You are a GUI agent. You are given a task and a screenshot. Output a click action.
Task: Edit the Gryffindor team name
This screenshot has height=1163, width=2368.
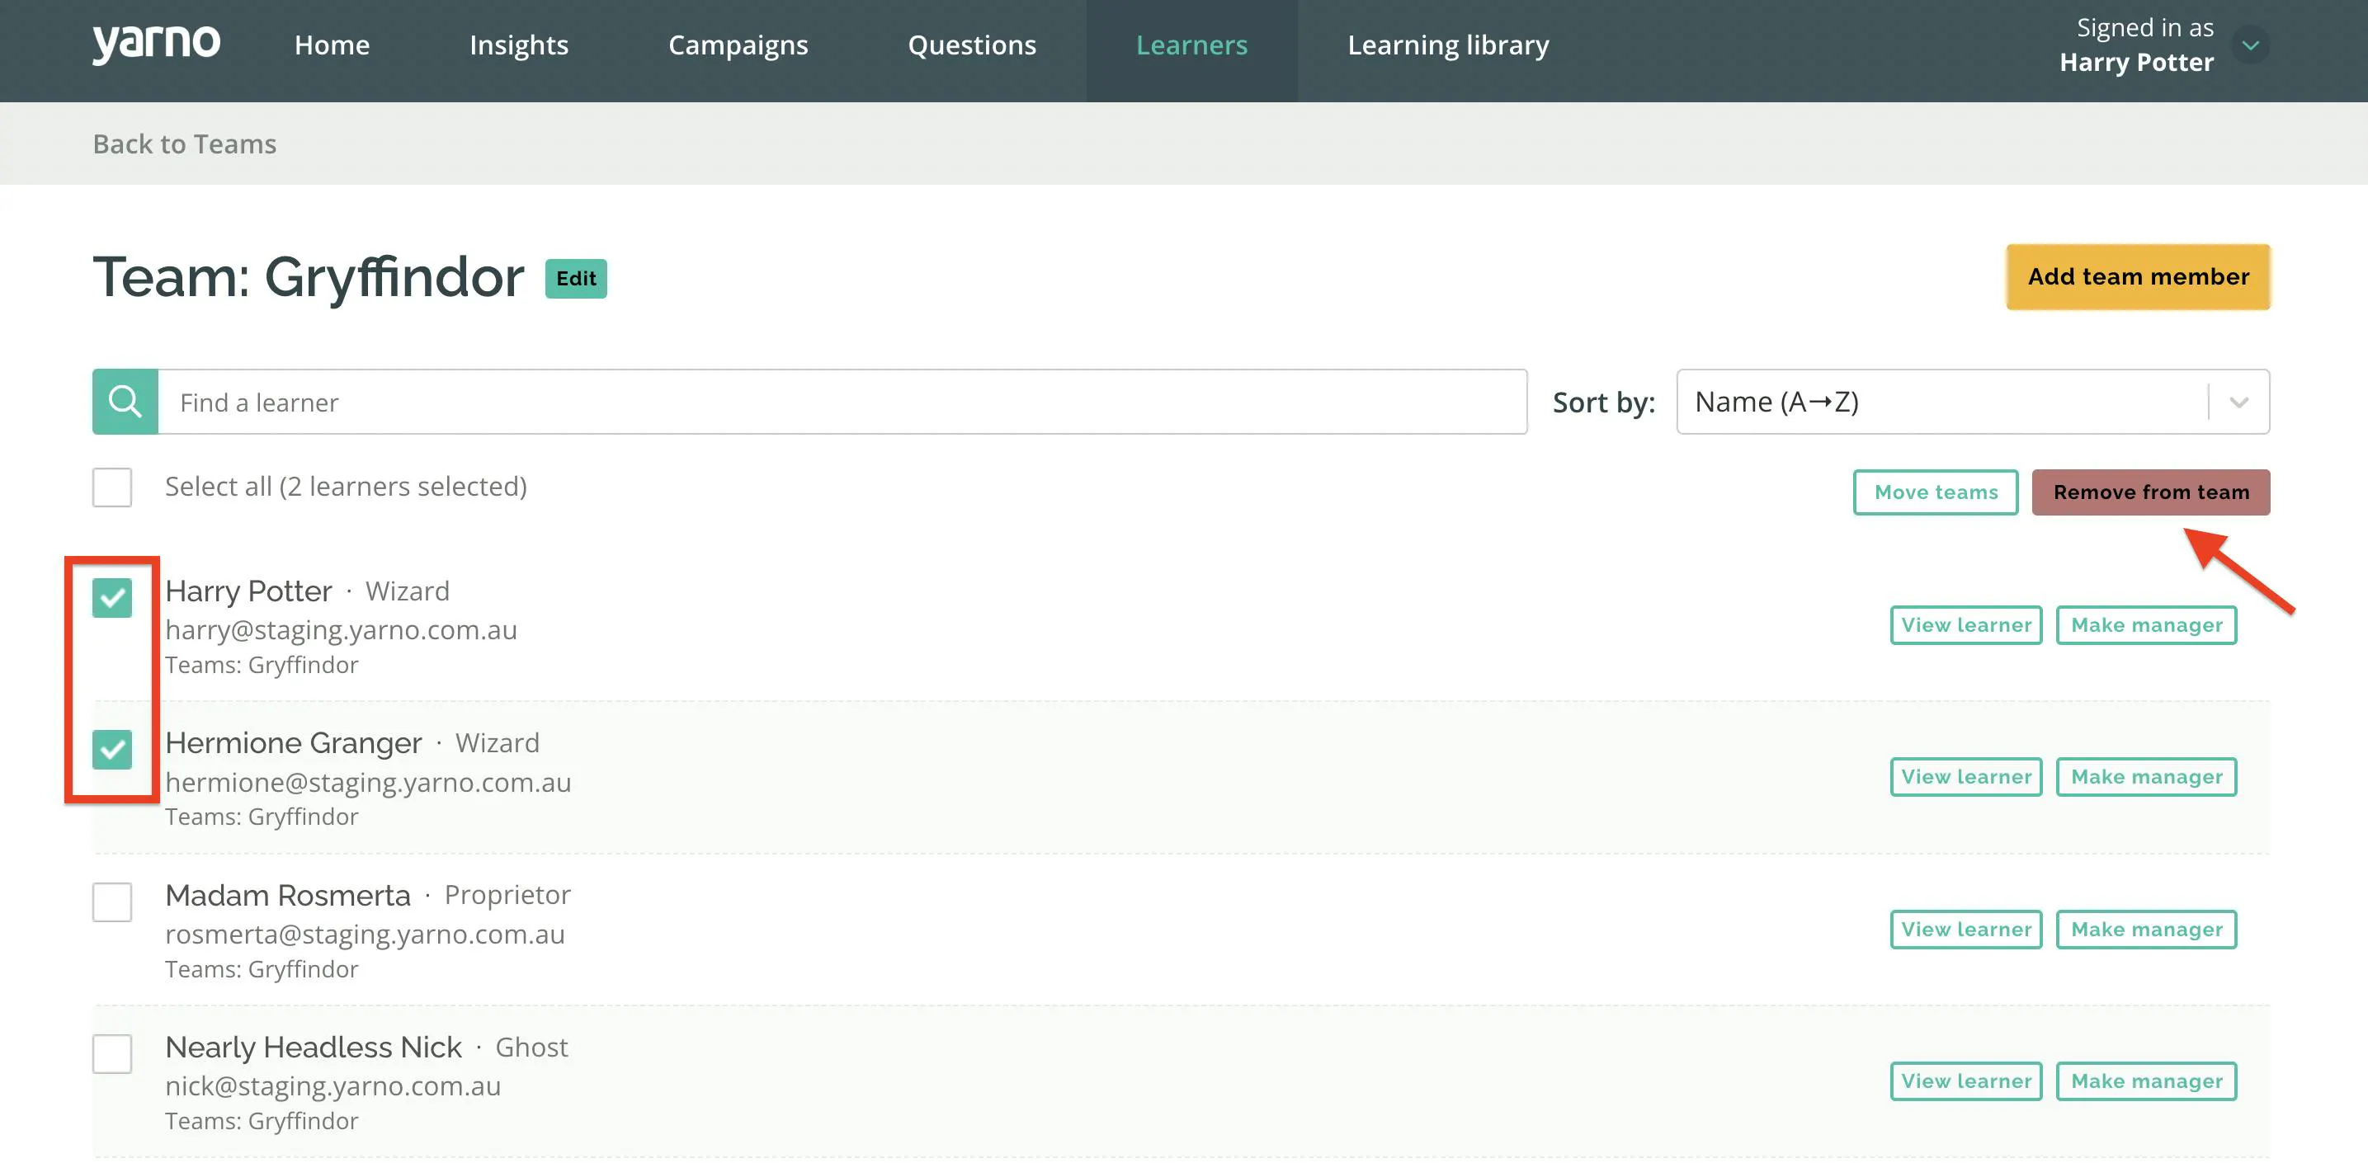(x=577, y=278)
